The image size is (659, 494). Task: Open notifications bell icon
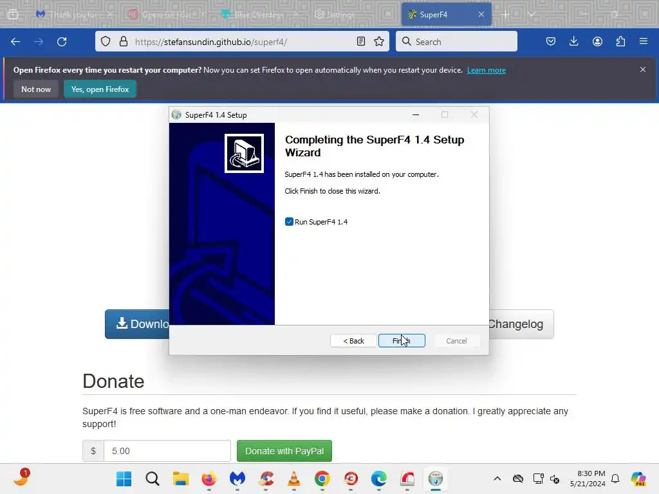615,479
